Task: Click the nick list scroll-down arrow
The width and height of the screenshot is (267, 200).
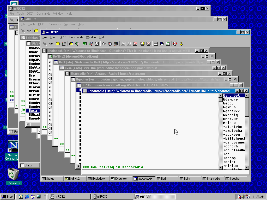Action: pos(246,167)
